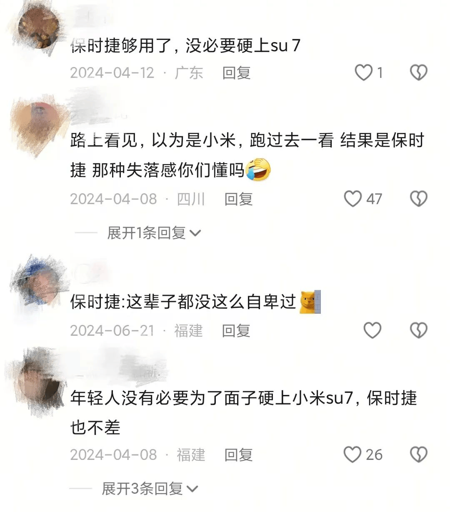Like the 2024-06-21 Fujian comment
This screenshot has width=450, height=512.
click(372, 330)
